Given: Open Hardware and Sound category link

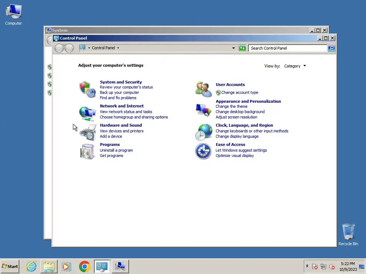Looking at the screenshot, I should (121, 125).
